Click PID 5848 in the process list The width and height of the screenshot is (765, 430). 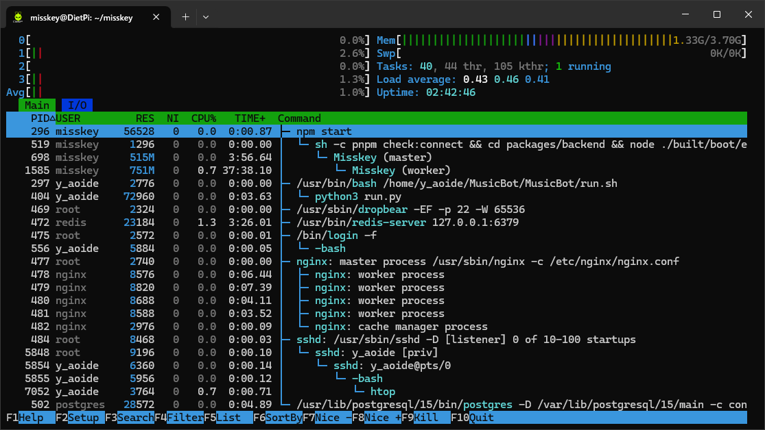click(x=37, y=353)
